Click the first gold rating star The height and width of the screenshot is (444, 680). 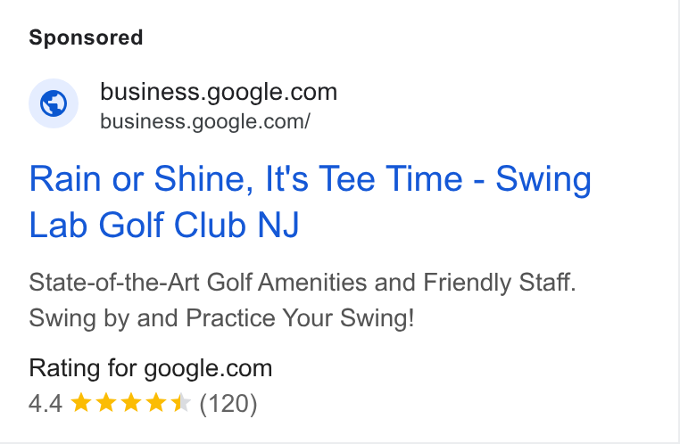(x=80, y=403)
